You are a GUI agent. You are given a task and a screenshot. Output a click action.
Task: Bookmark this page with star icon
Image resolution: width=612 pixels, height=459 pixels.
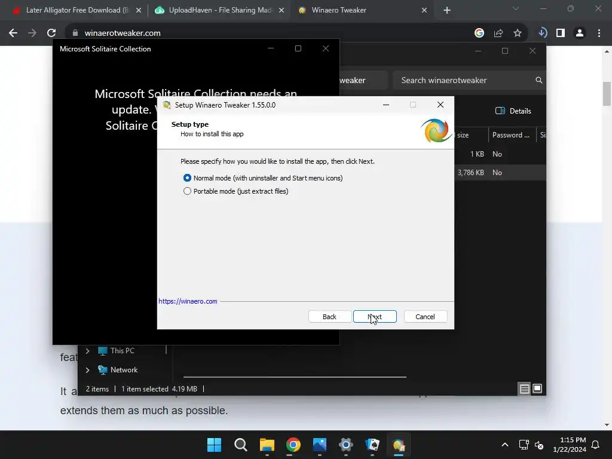(518, 33)
